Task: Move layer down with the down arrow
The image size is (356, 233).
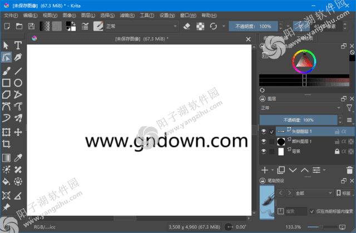Action: tap(293, 170)
